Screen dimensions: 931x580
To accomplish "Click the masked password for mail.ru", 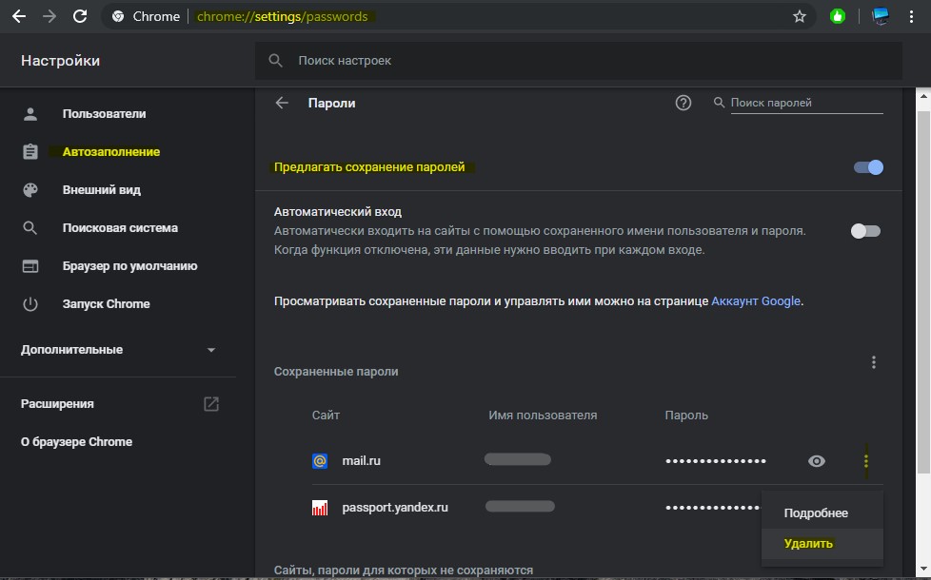I will pos(716,461).
